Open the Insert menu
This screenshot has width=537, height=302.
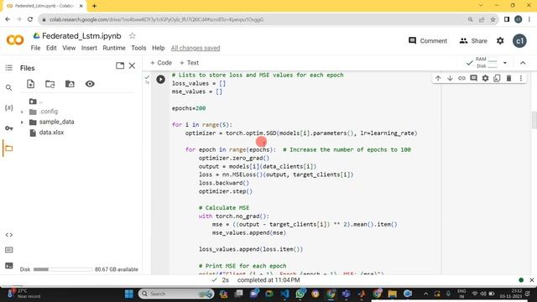[89, 48]
